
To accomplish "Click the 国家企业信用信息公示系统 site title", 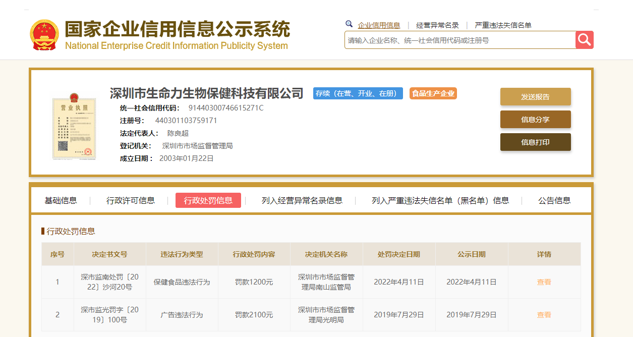I will [178, 29].
